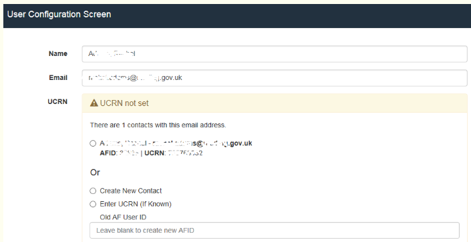Click the UCRN field label
Image resolution: width=471 pixels, height=242 pixels.
(x=57, y=101)
